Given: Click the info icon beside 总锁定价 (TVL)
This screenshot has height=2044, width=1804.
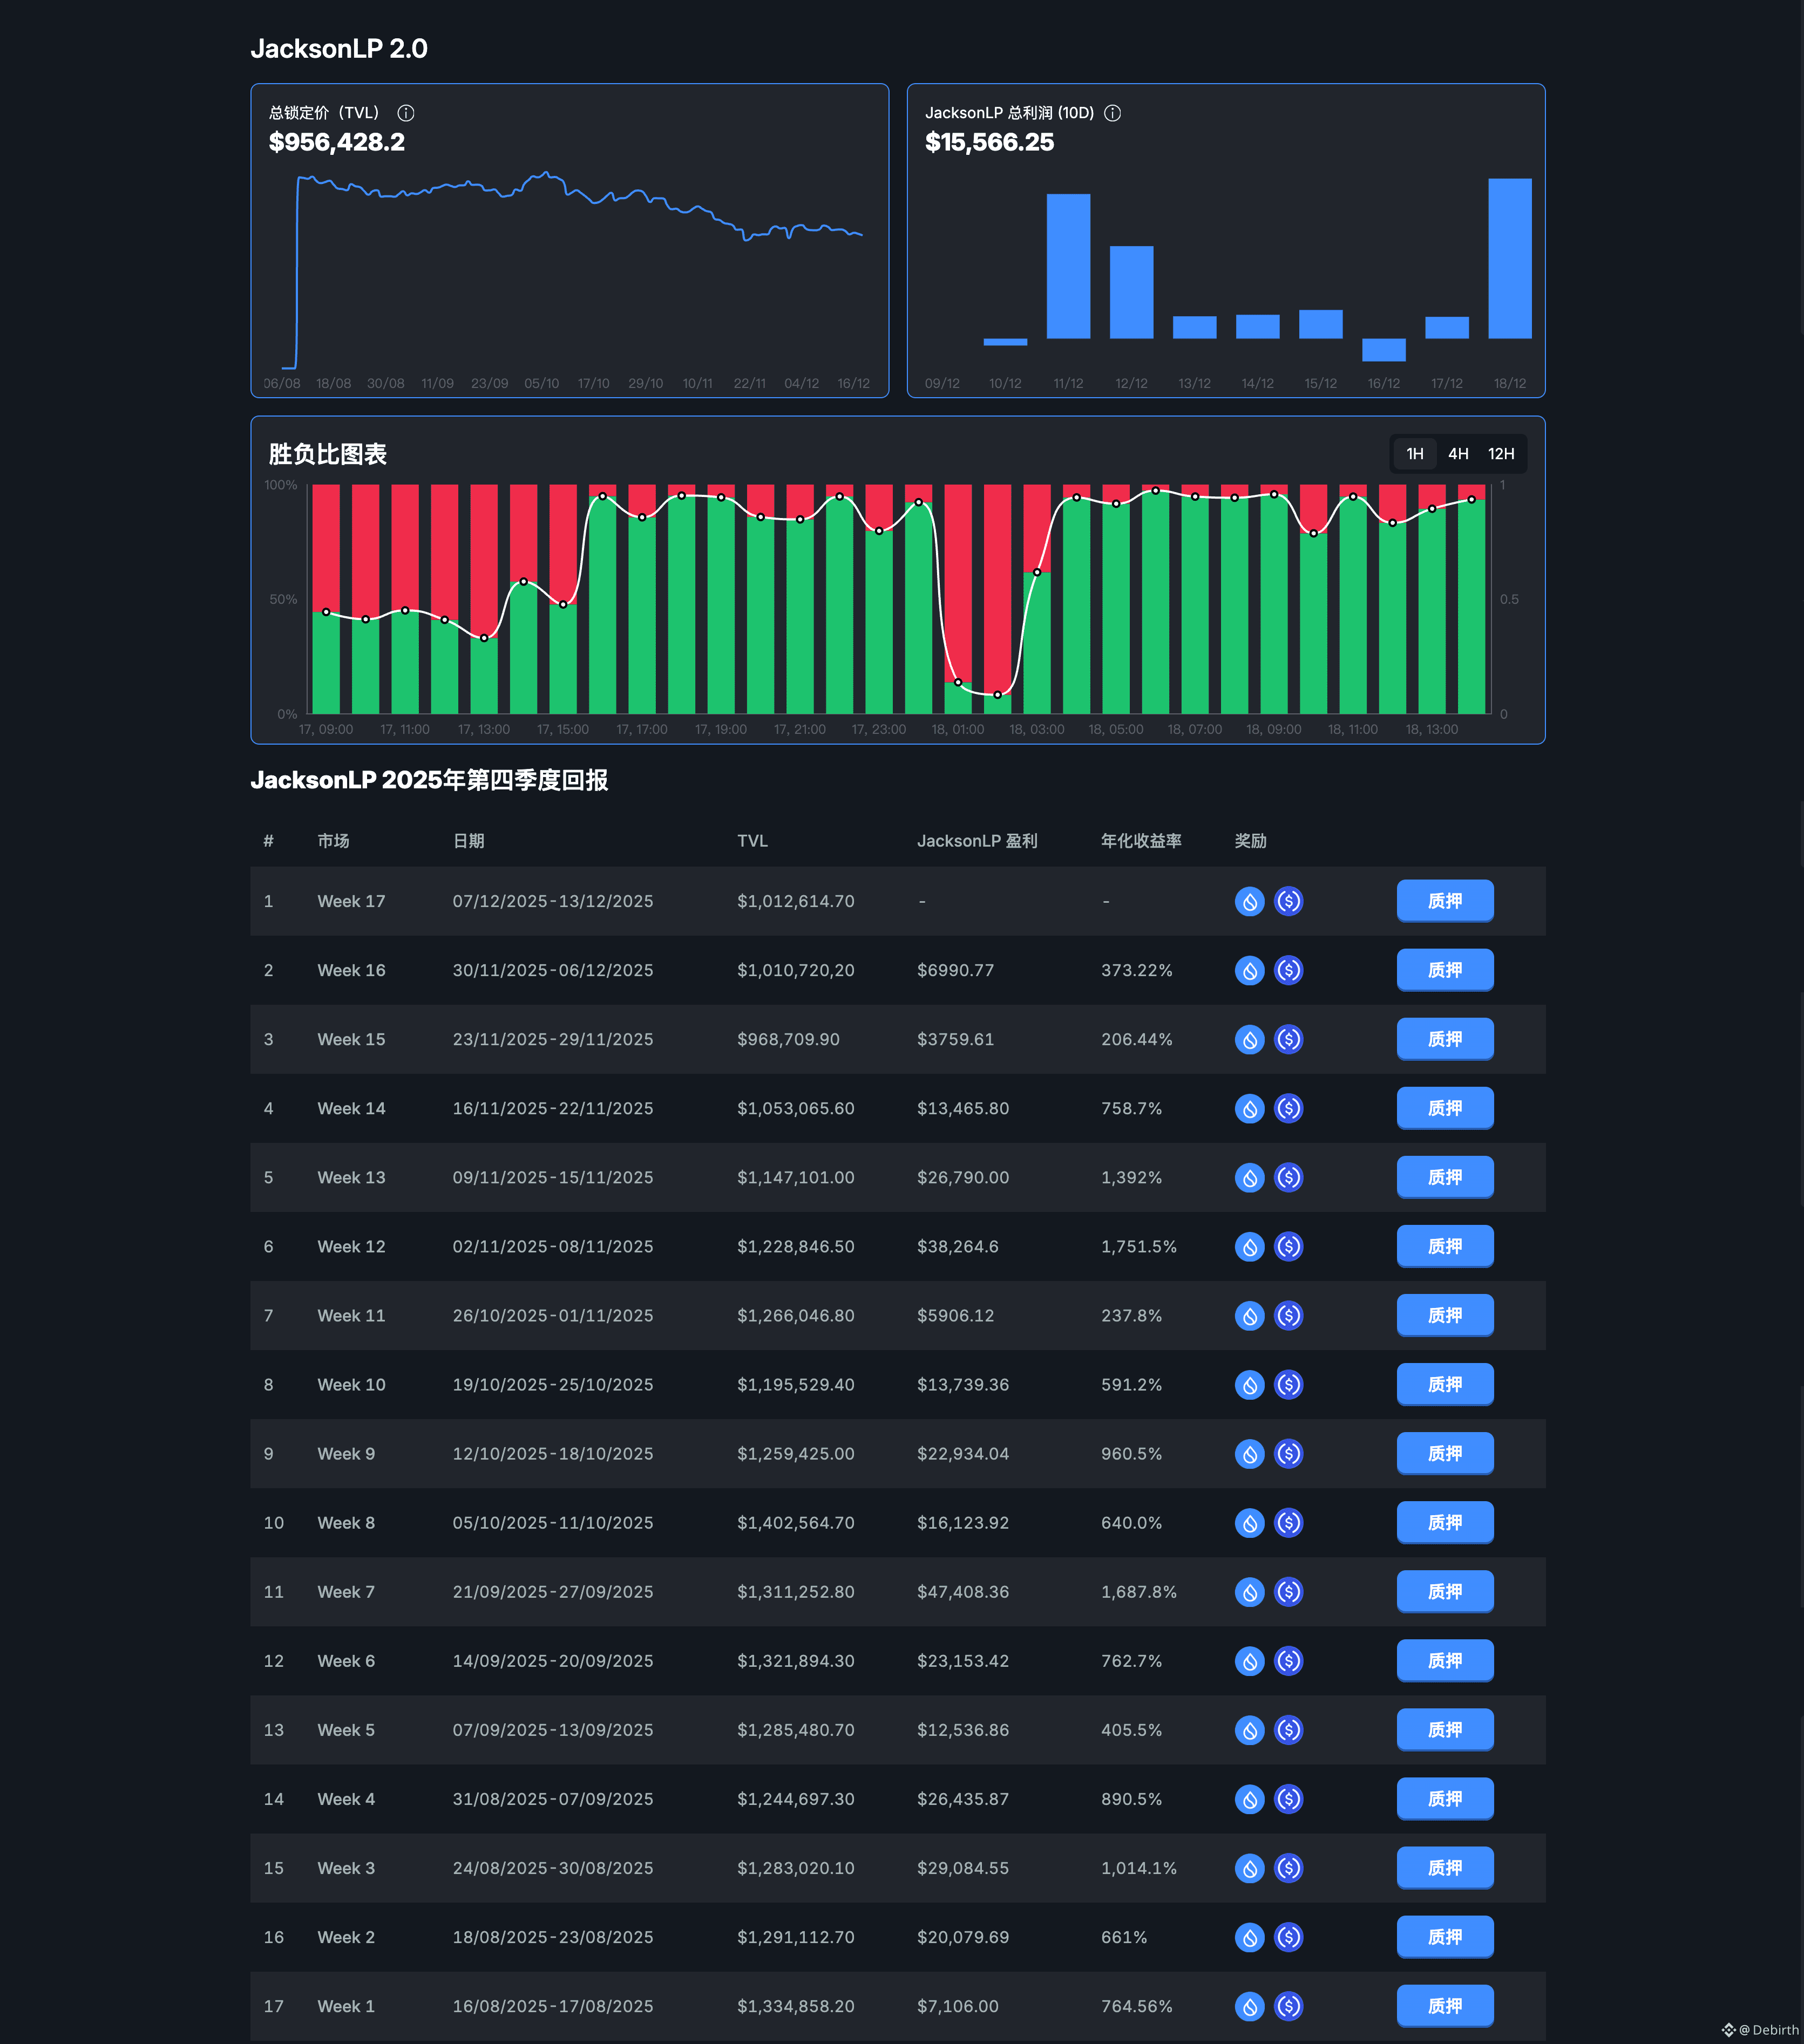Looking at the screenshot, I should point(405,113).
